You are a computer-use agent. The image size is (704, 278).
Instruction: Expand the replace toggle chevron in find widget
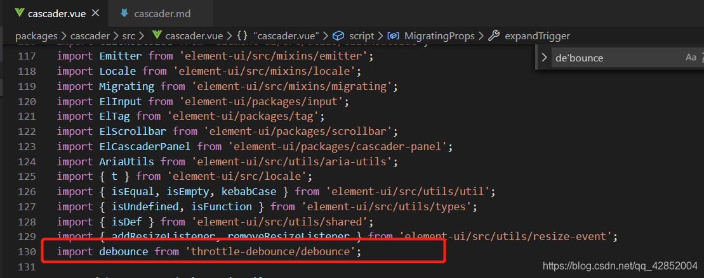coord(544,58)
